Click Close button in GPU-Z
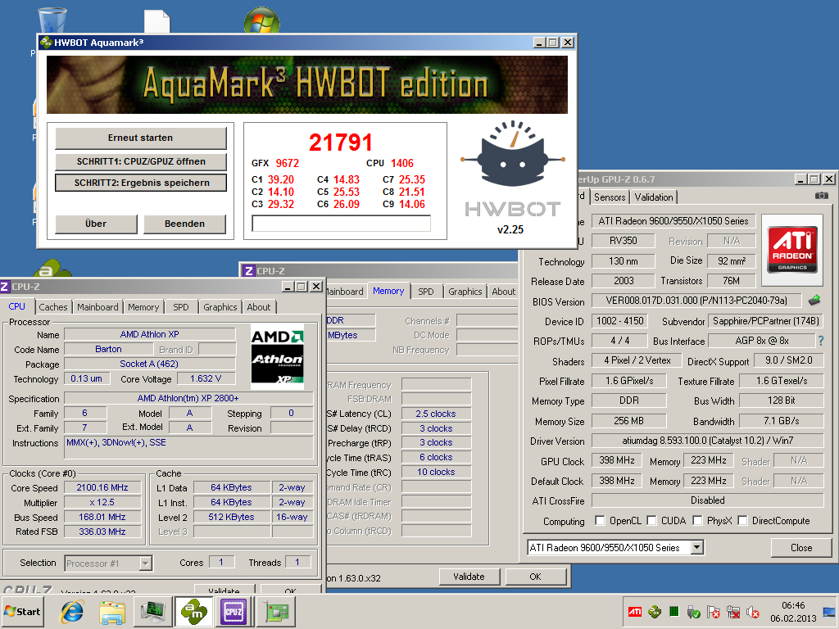Viewport: 839px width, 629px height. click(801, 547)
